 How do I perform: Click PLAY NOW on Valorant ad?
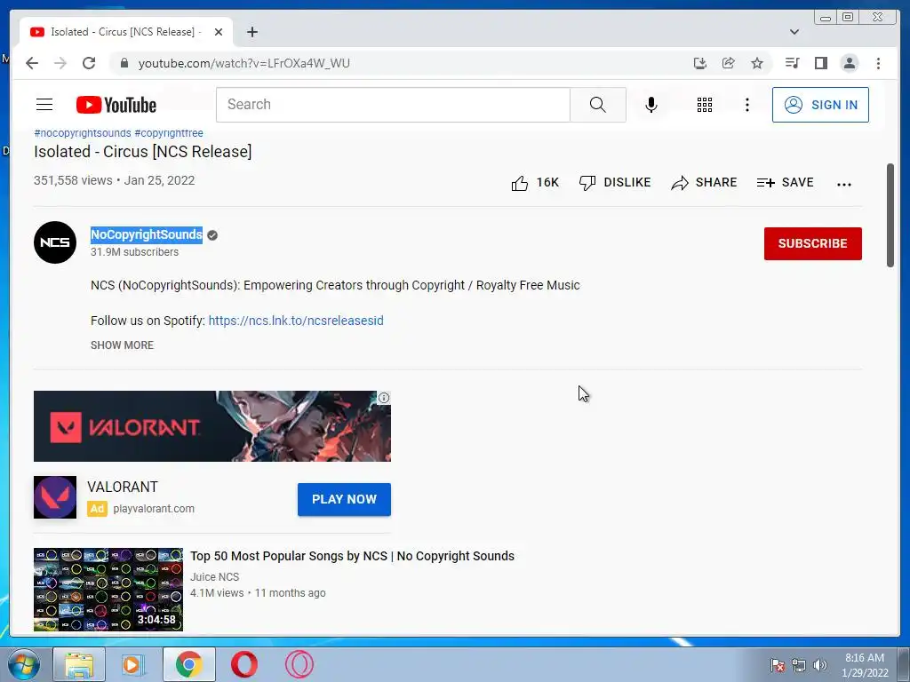tap(344, 499)
